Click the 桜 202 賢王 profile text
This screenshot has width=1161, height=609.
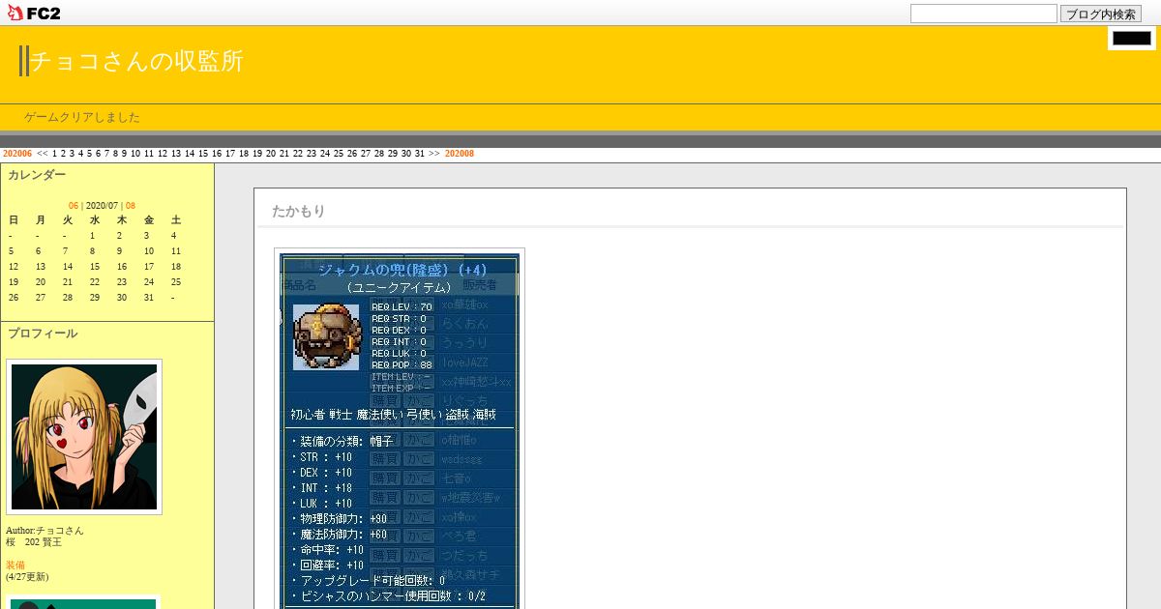click(x=34, y=542)
